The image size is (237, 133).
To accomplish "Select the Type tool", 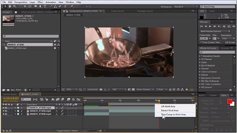I will pyautogui.click(x=45, y=6).
